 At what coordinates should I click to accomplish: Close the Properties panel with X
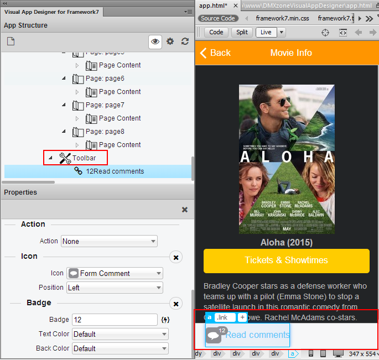click(185, 210)
